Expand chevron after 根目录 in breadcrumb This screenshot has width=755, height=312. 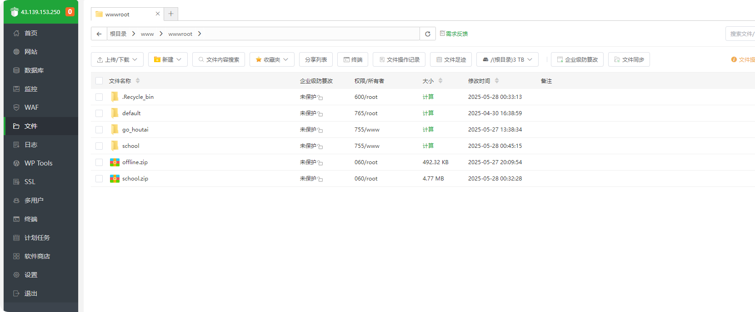134,34
